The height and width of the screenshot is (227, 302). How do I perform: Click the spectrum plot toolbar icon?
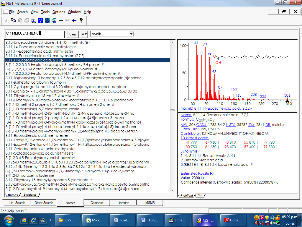click(34, 20)
